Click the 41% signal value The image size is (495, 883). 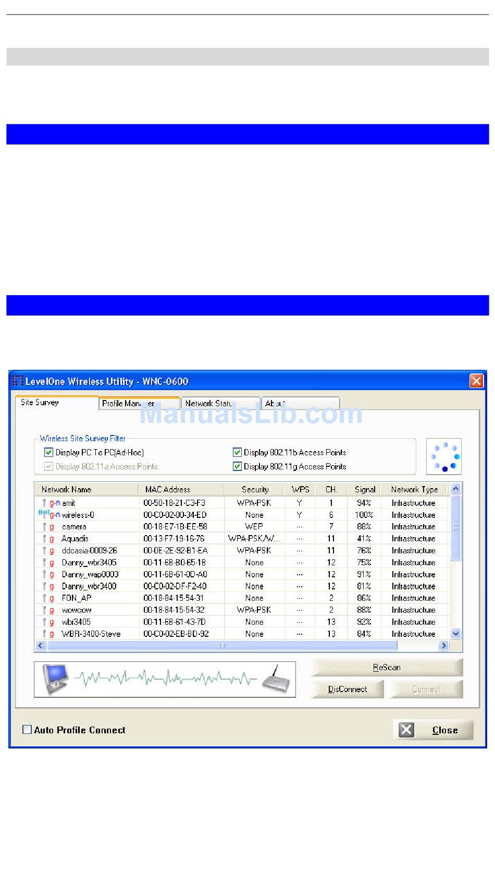click(364, 539)
